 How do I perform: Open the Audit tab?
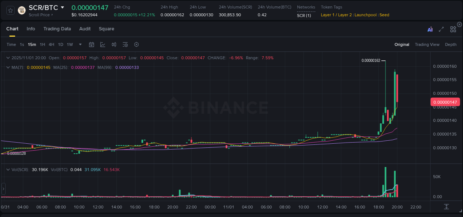point(85,29)
